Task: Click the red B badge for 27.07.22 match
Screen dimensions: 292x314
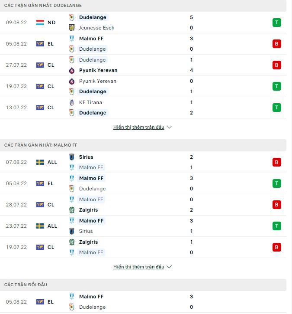Action: (x=277, y=65)
